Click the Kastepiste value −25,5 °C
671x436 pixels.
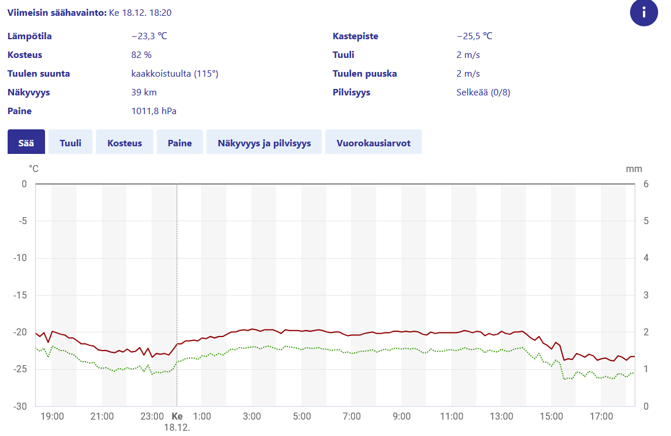point(474,36)
